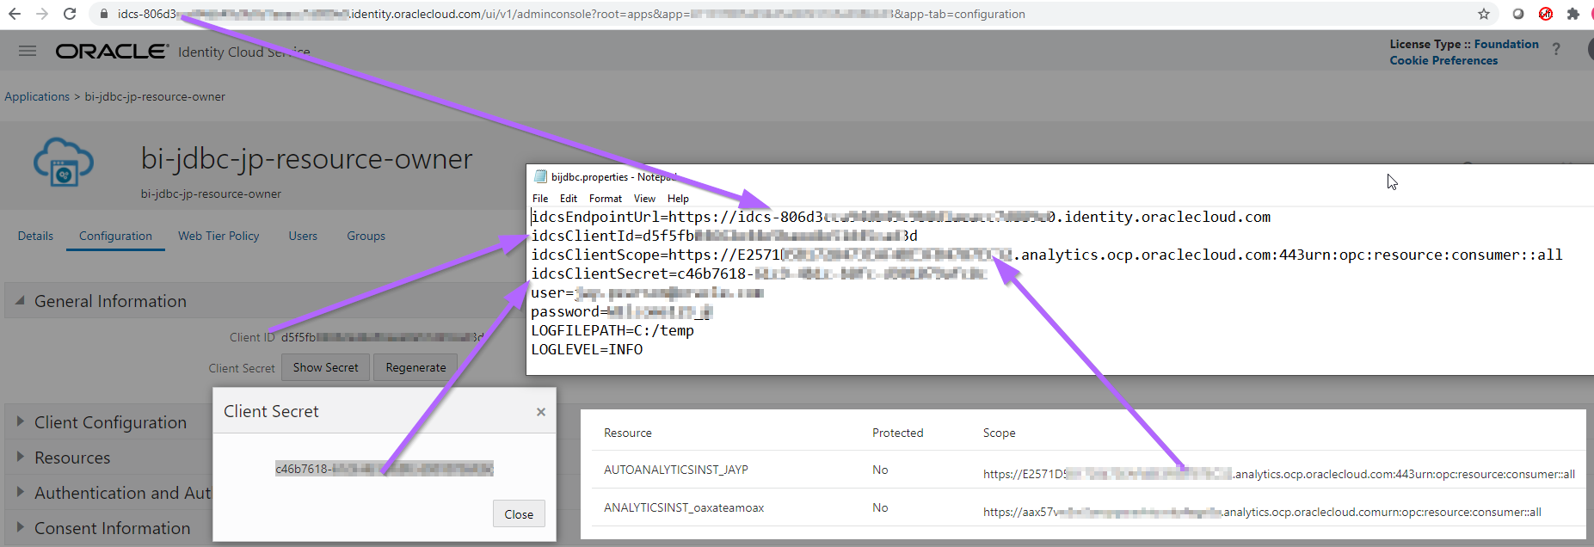This screenshot has width=1594, height=547.
Task: Go forward with the browser forward arrow
Action: point(42,14)
